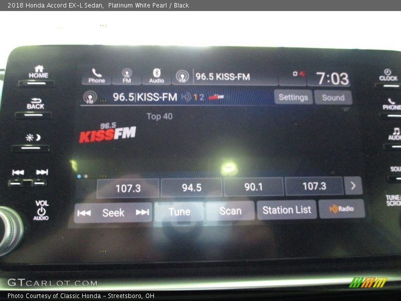Seek to the previous station
The height and width of the screenshot is (301, 401).
(x=84, y=213)
